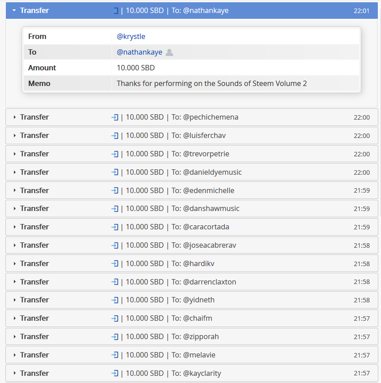381x383 pixels.
Task: Click the 'To: @edenmichelle' text
Action: 203,190
